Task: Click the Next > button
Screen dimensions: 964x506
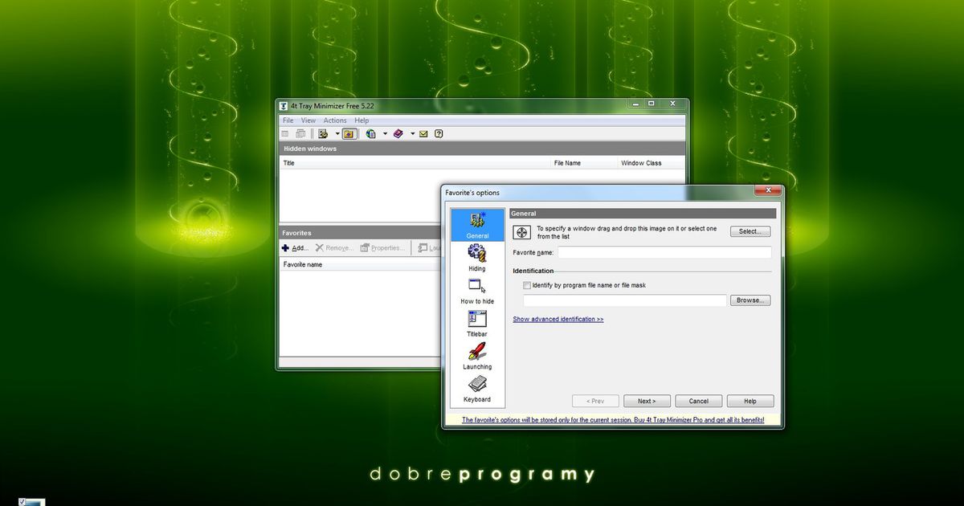Action: coord(647,401)
